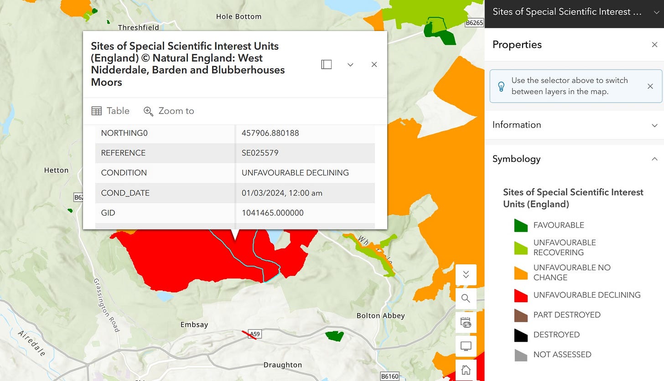
Task: Click the orange UNFAVOURABLE NO CHANGE swatch
Action: (x=521, y=273)
